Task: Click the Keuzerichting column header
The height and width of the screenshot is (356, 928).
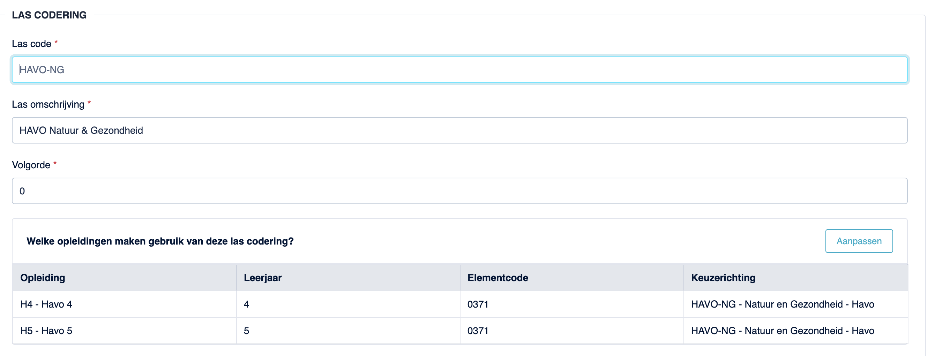Action: coord(795,278)
